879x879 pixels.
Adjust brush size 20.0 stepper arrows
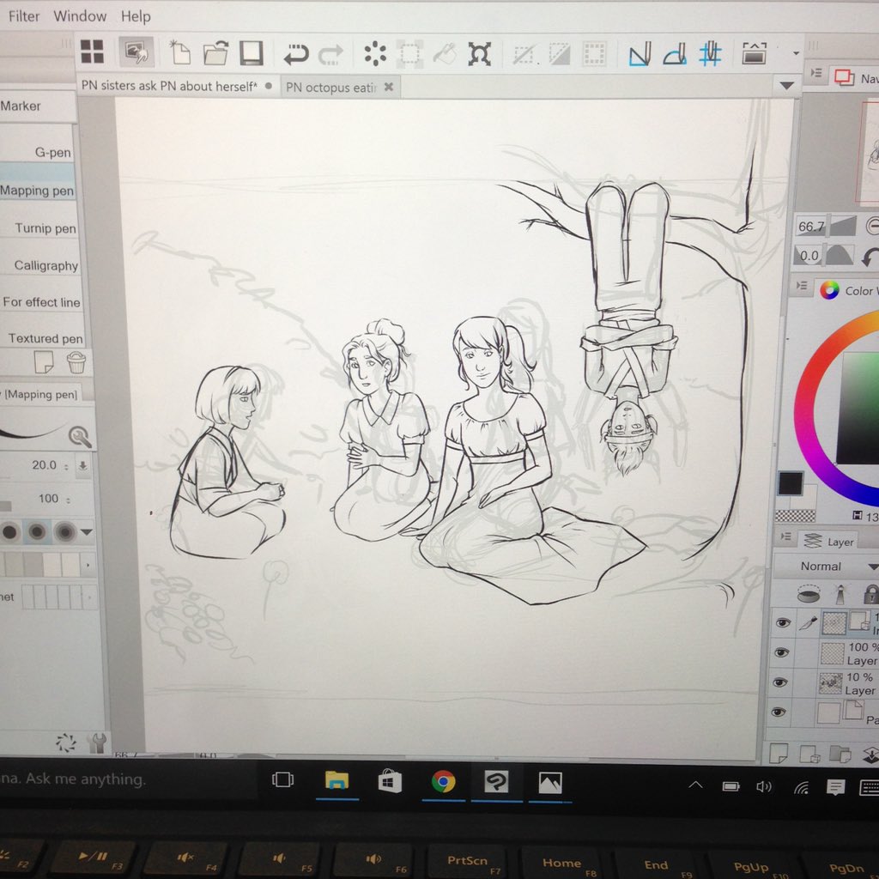click(66, 466)
